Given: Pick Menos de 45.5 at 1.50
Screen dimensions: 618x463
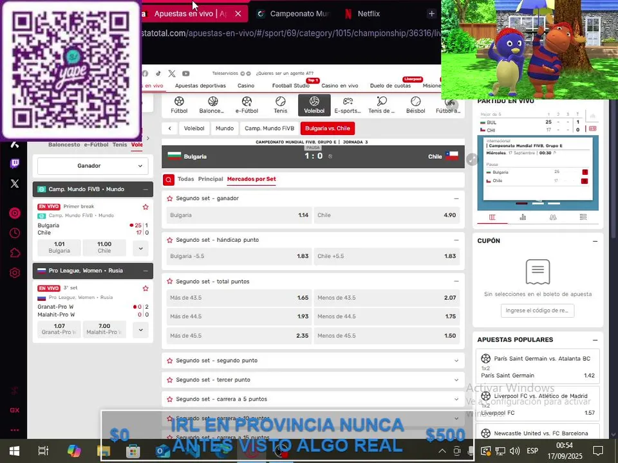Looking at the screenshot, I should [x=387, y=336].
